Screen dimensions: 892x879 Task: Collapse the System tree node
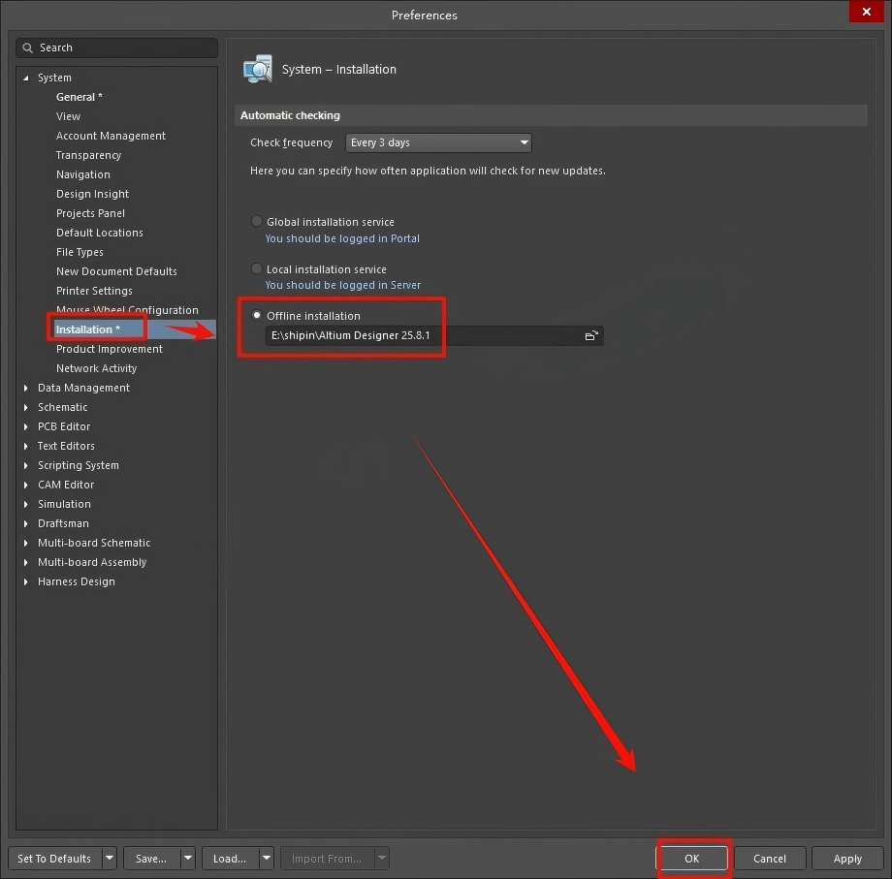pyautogui.click(x=25, y=78)
